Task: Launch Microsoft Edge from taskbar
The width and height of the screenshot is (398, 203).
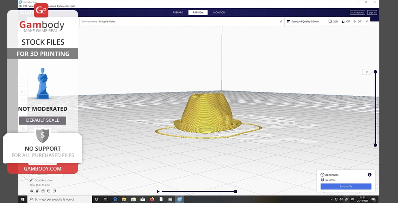Action: [115, 199]
